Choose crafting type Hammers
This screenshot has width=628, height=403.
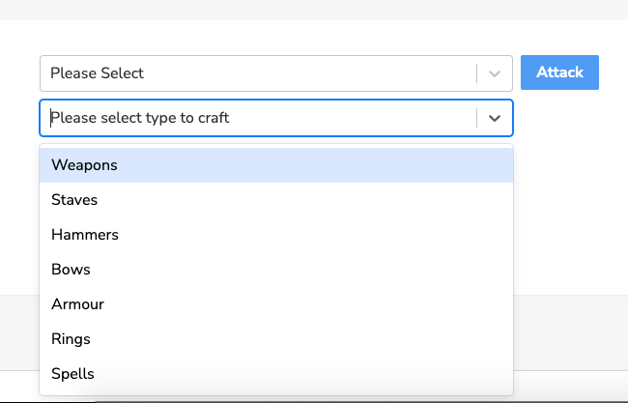pos(276,235)
